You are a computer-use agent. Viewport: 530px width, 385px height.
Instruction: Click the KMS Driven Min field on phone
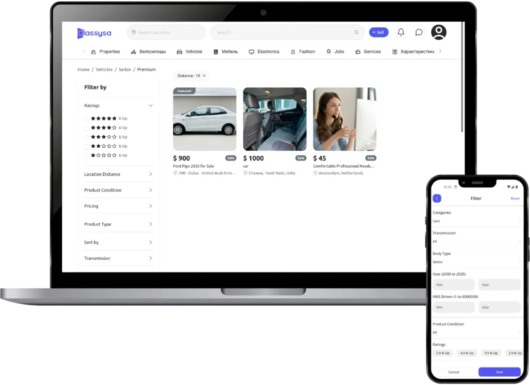tap(454, 307)
